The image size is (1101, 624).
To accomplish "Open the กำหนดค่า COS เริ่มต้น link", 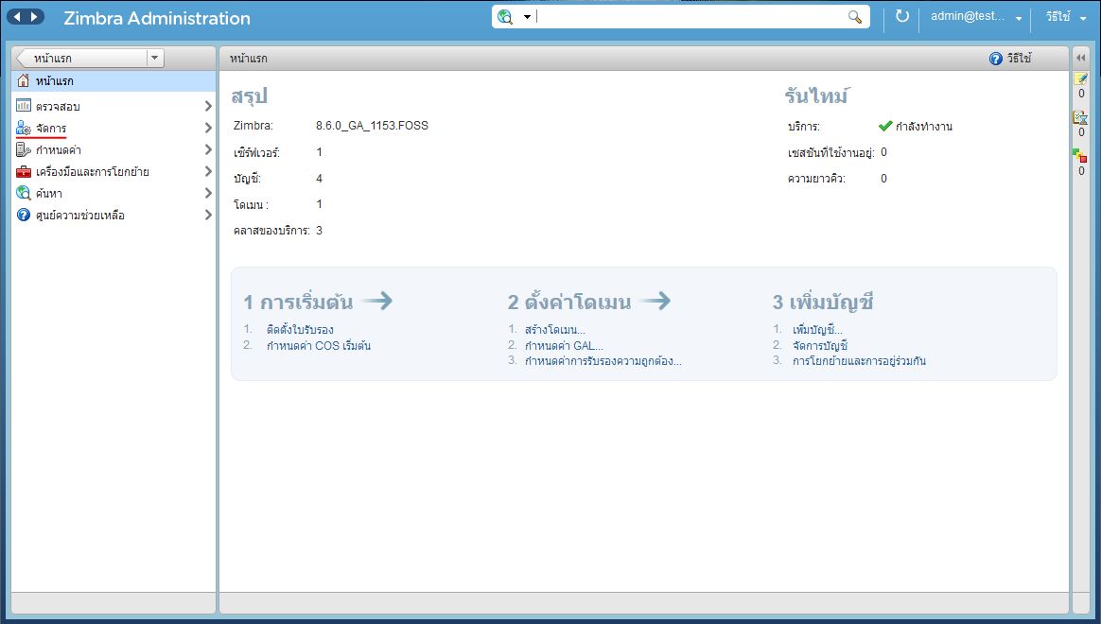I will point(319,345).
